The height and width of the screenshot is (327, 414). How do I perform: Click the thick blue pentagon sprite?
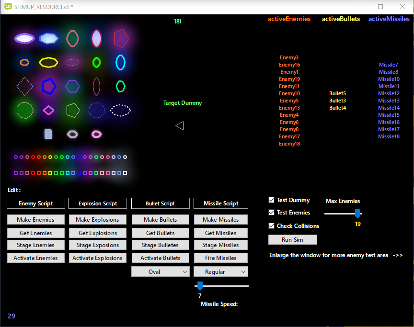coord(49,86)
